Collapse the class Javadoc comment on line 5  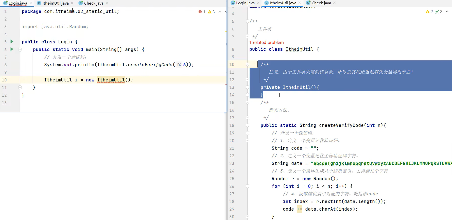pos(248,22)
